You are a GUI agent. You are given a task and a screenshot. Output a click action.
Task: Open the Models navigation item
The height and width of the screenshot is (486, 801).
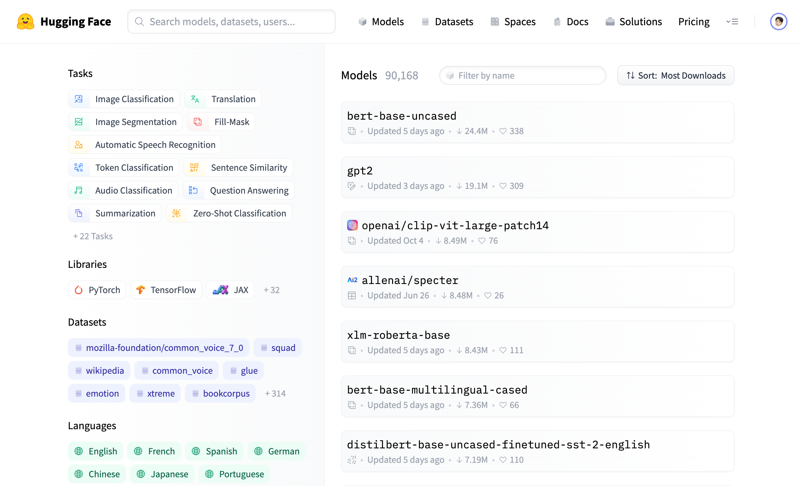(x=381, y=22)
